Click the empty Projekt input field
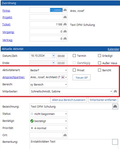This screenshot has width=120, height=149. 46,17
